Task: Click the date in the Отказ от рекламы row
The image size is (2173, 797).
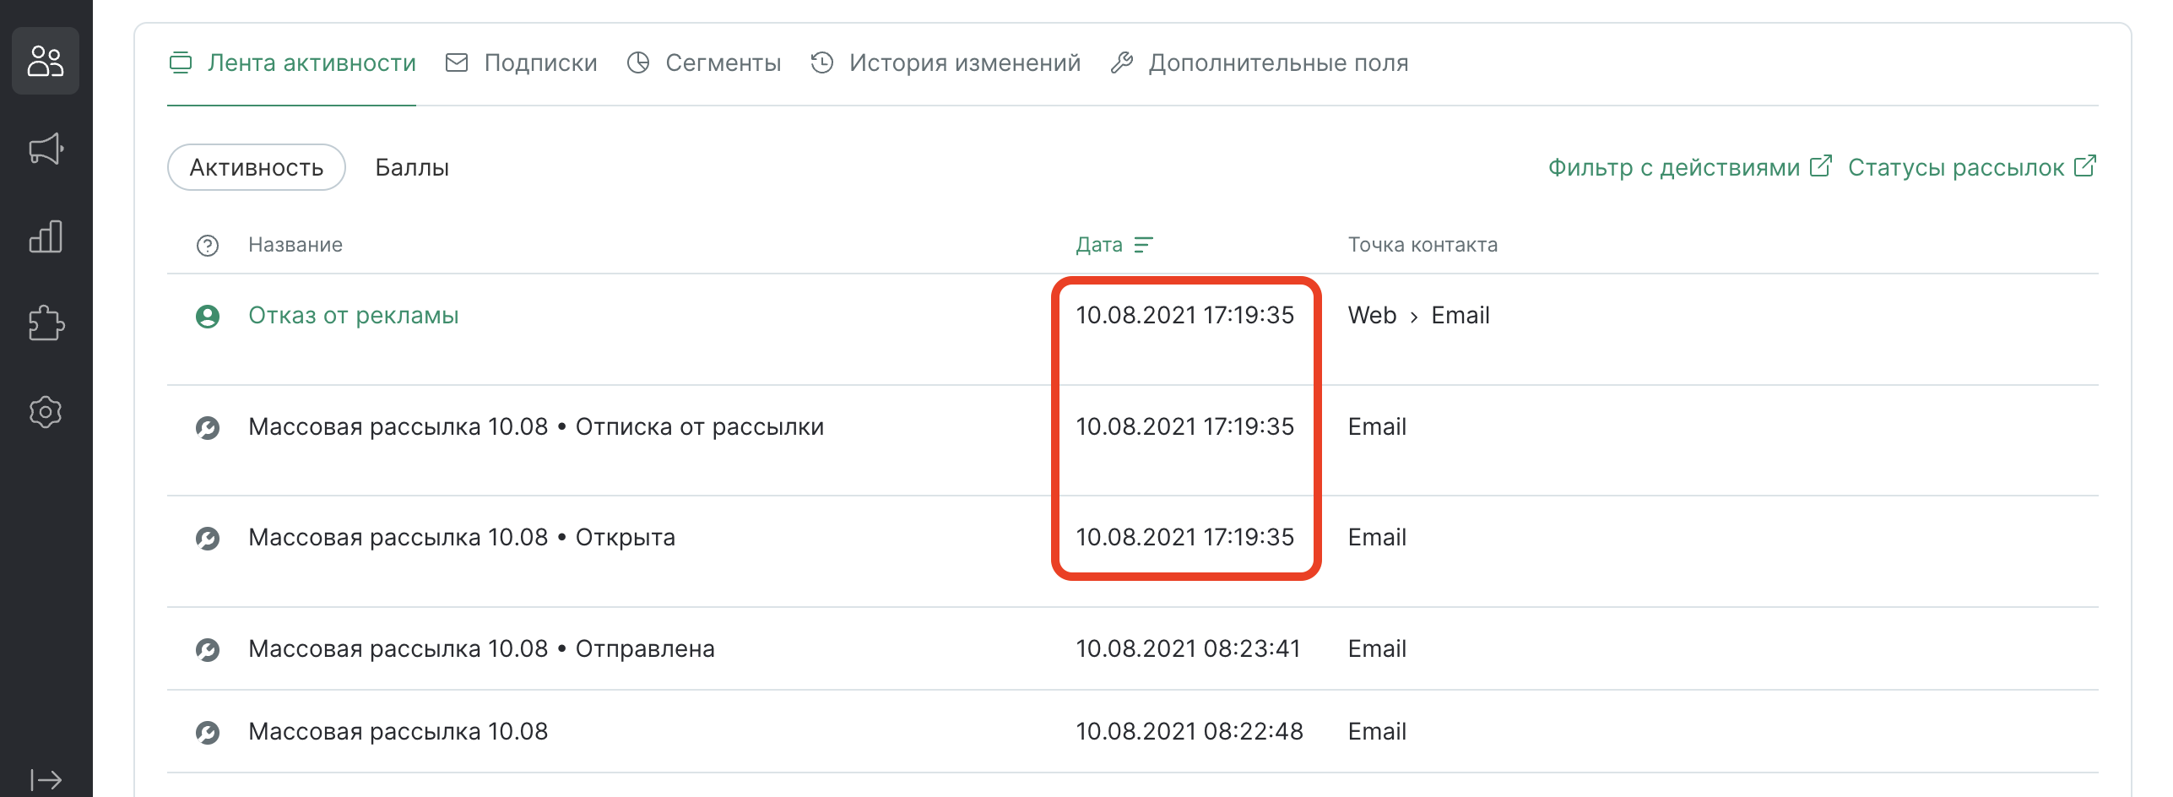Action: (x=1184, y=315)
